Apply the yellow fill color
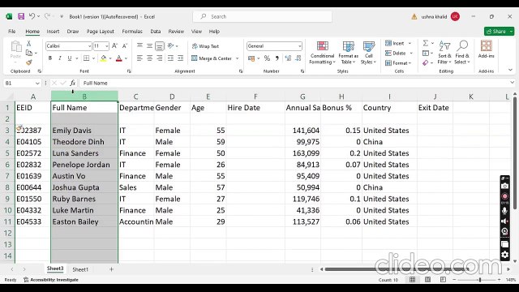Viewport: 519px width, 292px height. [x=104, y=58]
